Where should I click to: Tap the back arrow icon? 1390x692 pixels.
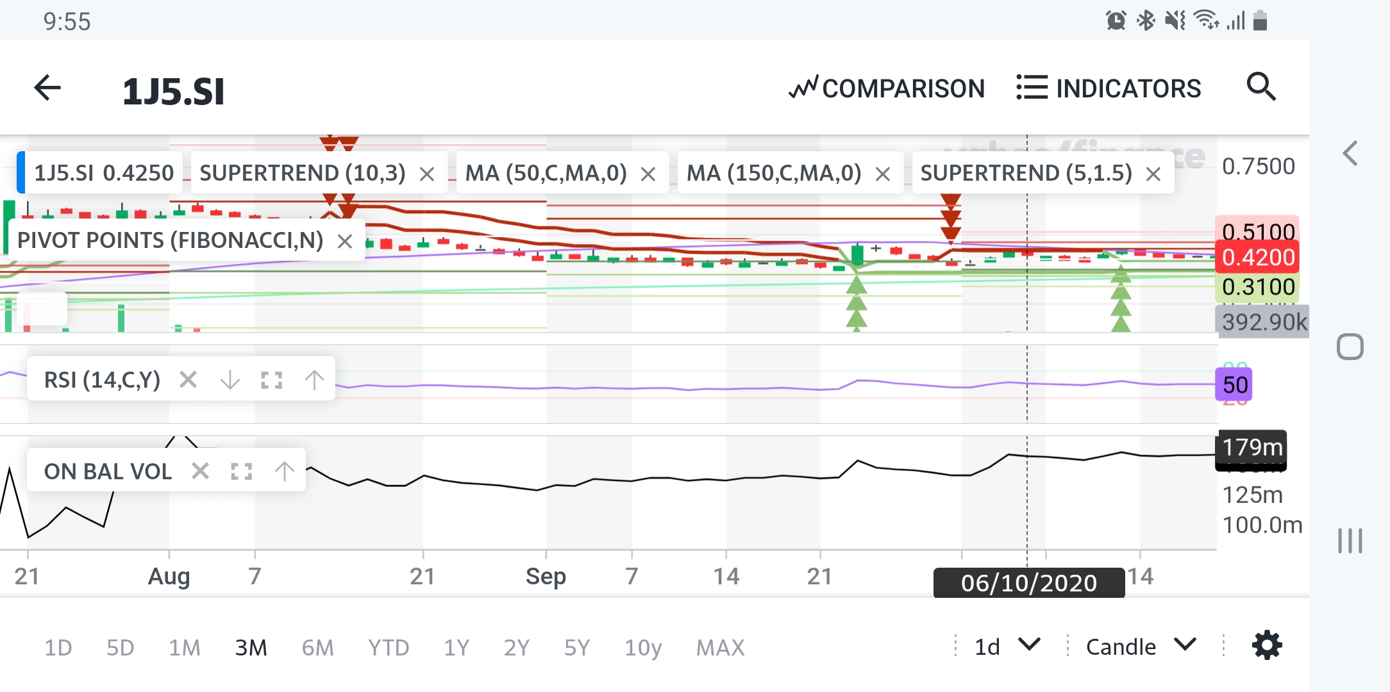[x=47, y=88]
